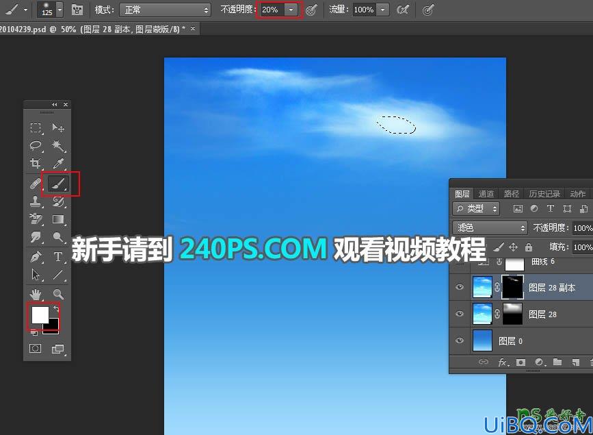Viewport: 593px width, 435px height.
Task: Open the brush Mode dropdown 正常
Action: click(166, 10)
